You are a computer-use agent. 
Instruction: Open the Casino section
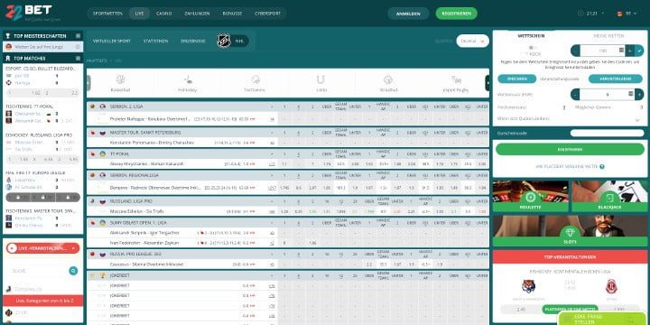coord(163,14)
